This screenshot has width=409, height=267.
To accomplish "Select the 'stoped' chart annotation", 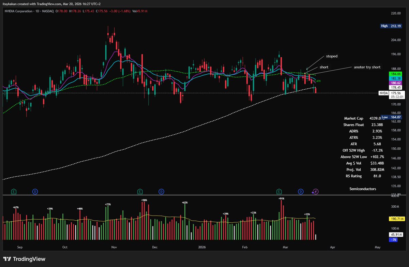I will coord(332,56).
